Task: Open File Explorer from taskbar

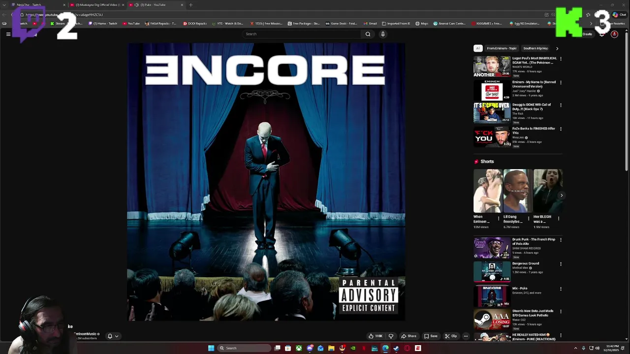Action: point(331,348)
